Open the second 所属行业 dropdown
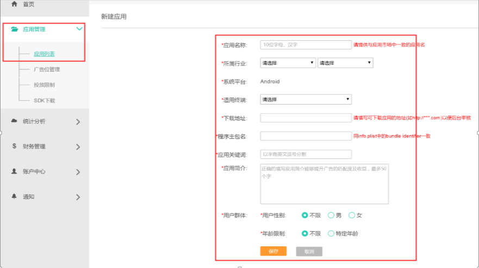Screen dimensions: 479x268 345,63
